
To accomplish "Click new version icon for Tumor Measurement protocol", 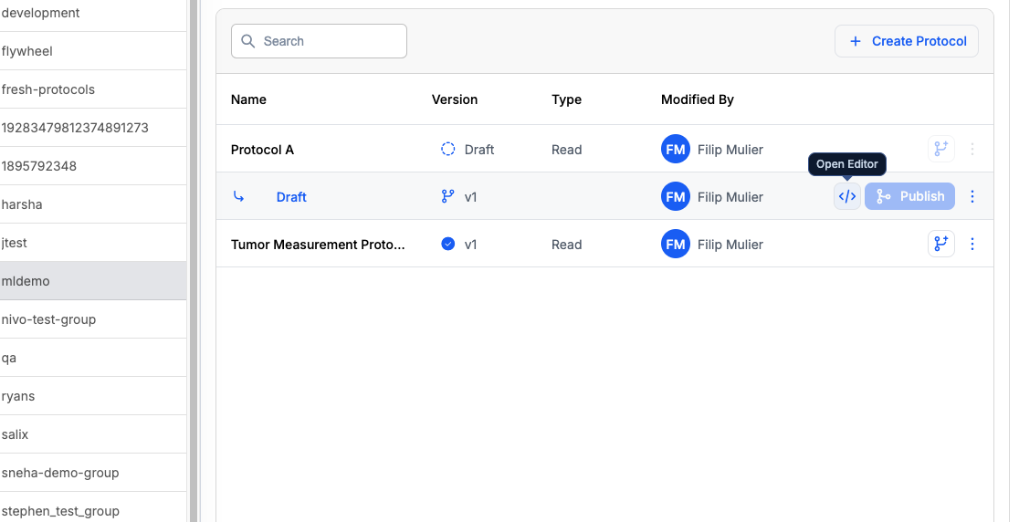I will (941, 244).
